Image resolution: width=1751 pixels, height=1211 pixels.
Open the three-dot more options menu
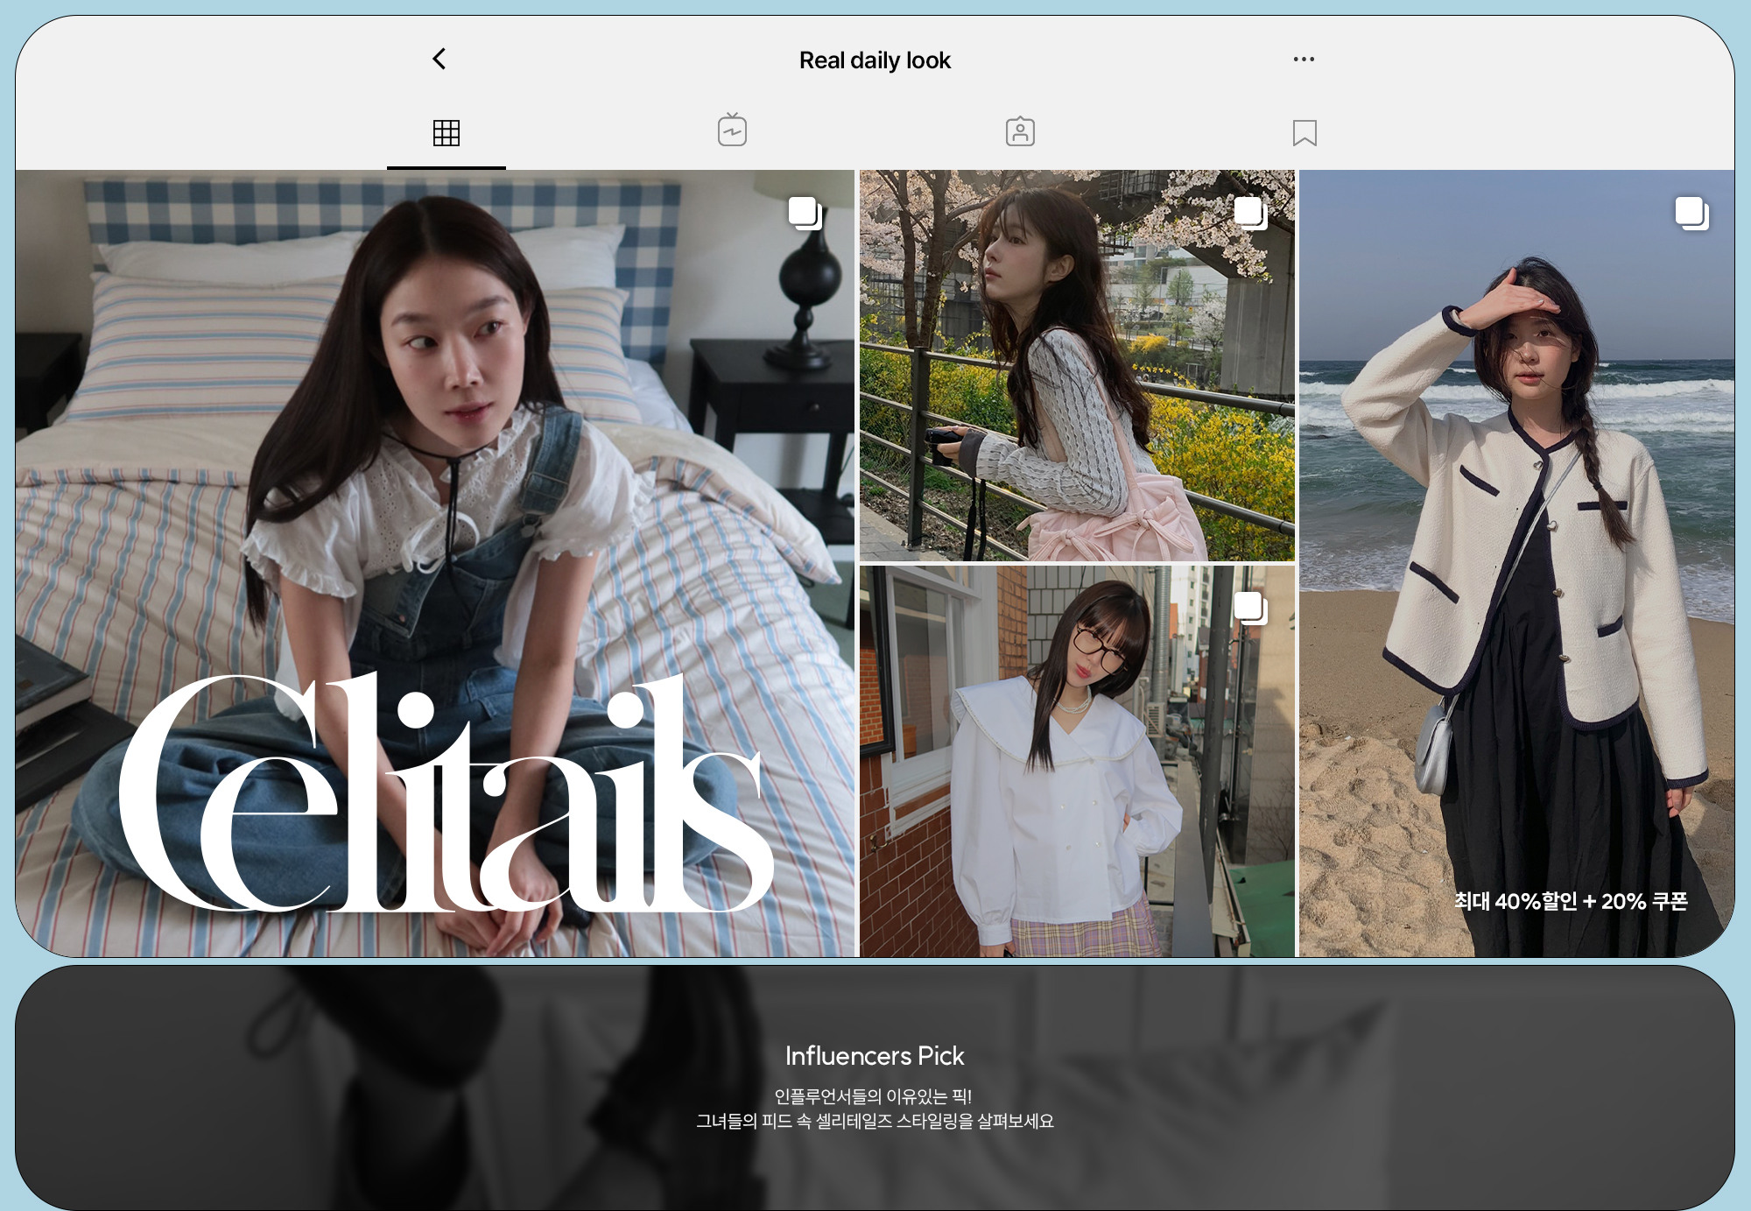tap(1304, 60)
